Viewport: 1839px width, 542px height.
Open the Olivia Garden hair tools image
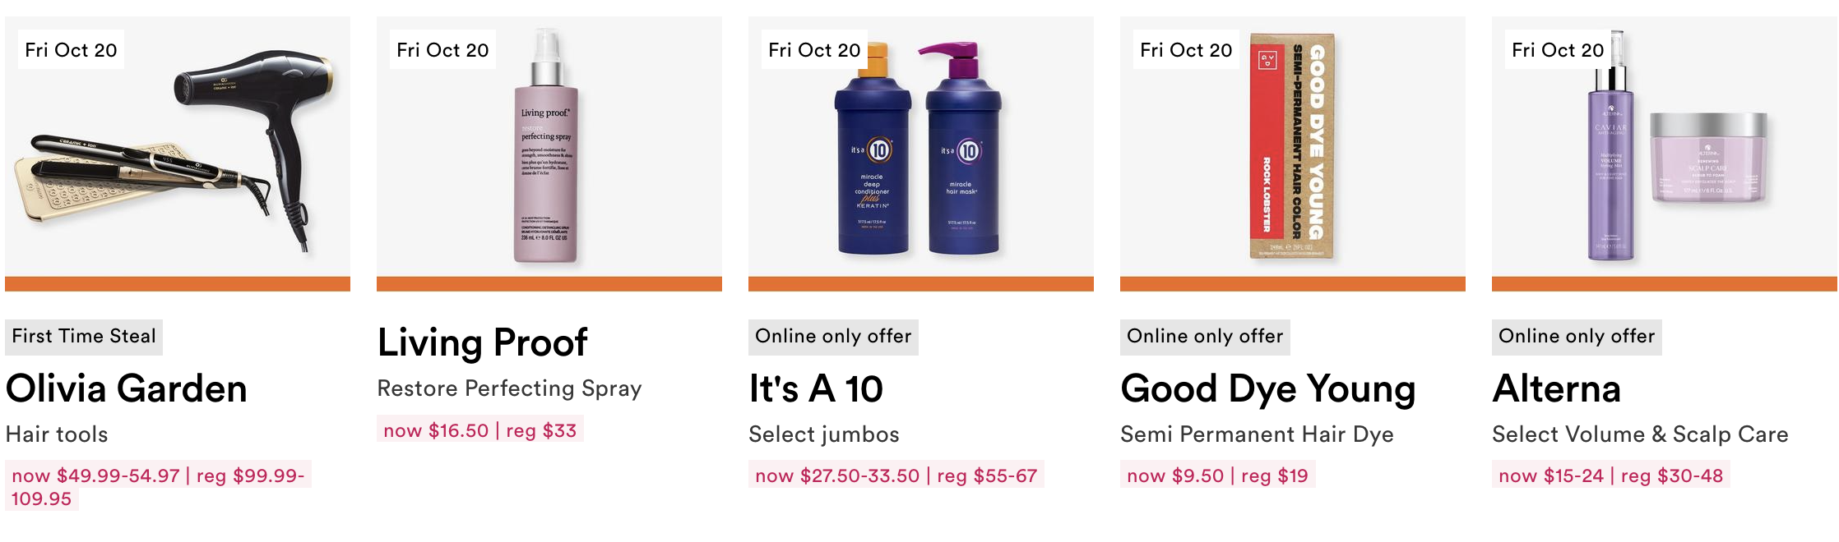178,154
